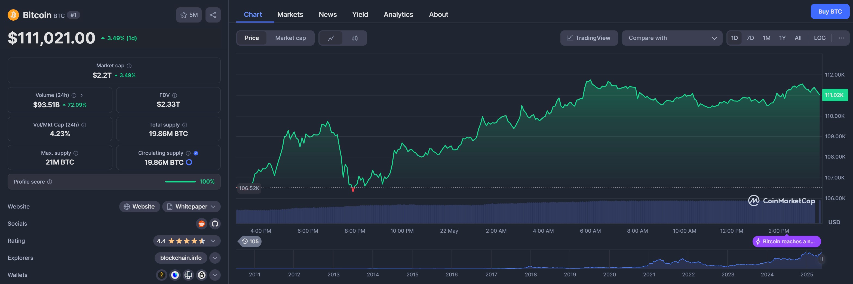Open the lock-shaped wallet icon

[202, 275]
